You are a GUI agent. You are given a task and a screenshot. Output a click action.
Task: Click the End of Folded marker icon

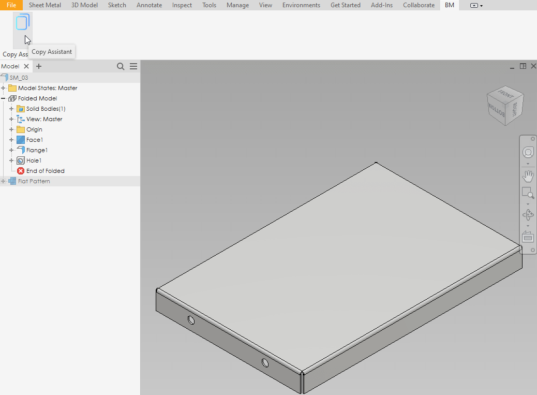(21, 171)
